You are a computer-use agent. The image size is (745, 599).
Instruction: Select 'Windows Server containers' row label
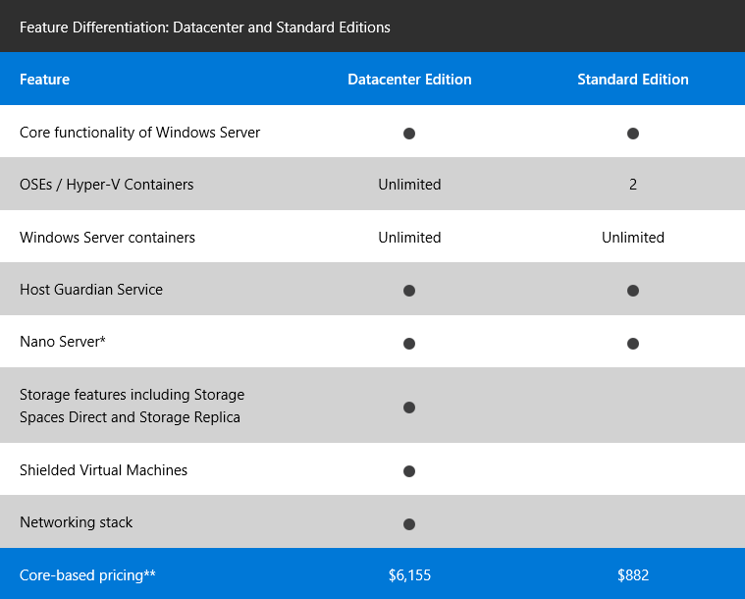click(107, 238)
